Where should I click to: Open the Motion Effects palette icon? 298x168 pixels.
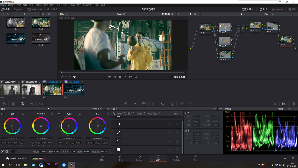coord(41,104)
